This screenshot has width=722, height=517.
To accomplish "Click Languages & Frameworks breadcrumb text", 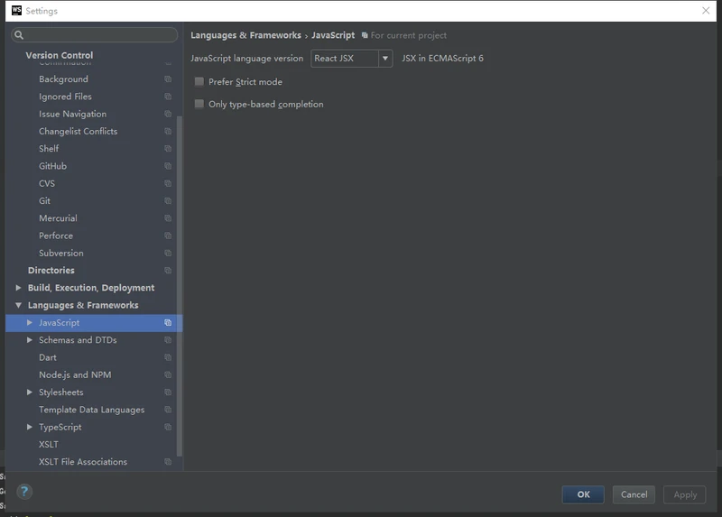I will point(245,35).
